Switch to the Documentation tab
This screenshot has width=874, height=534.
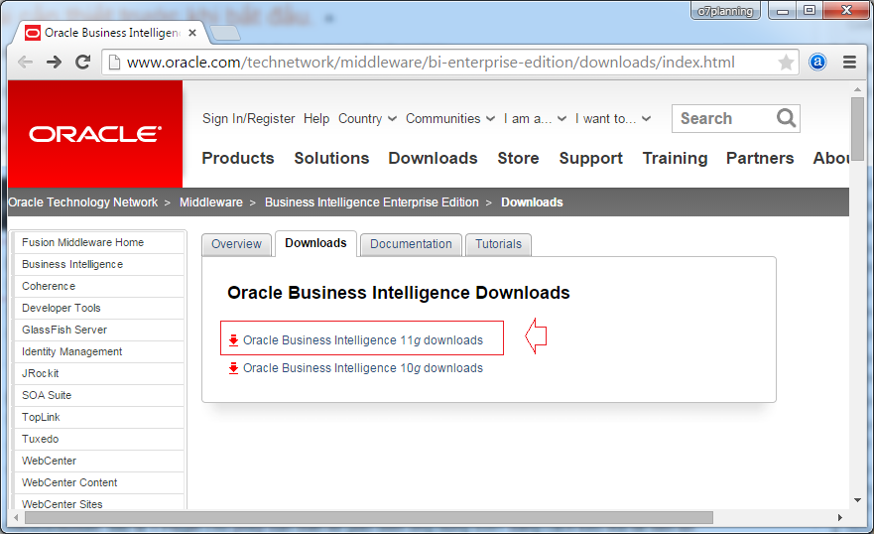(411, 244)
